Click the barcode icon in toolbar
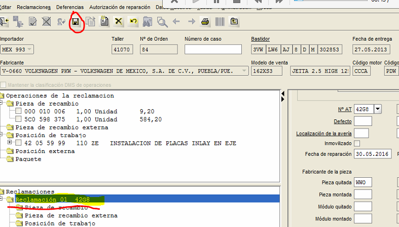This screenshot has width=399, height=227. (x=220, y=22)
